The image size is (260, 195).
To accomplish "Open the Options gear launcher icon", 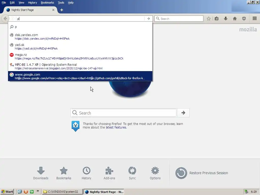I will point(155,173).
